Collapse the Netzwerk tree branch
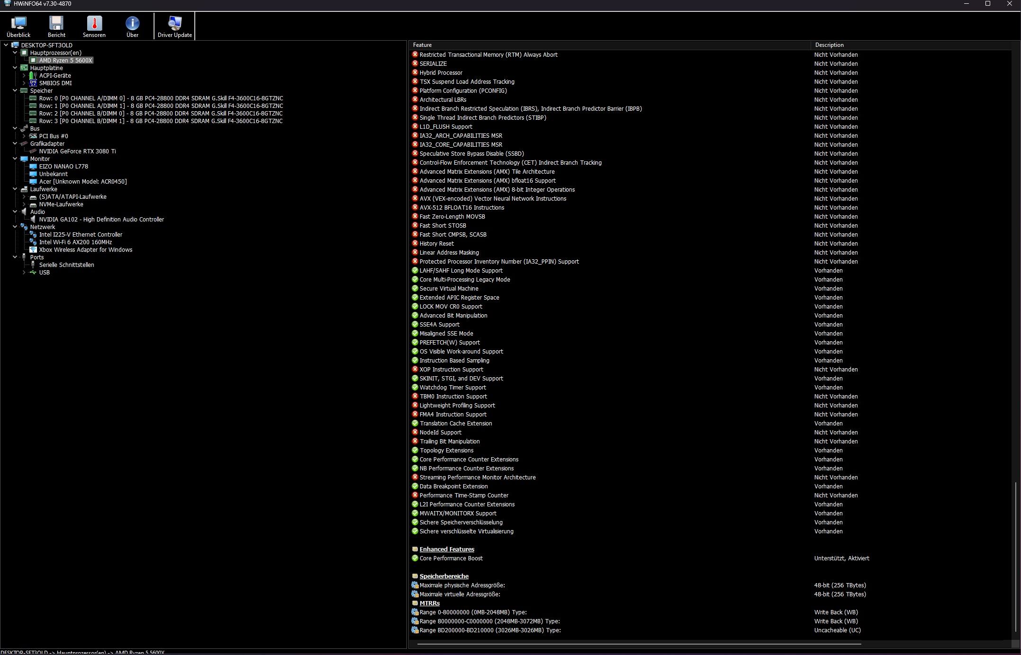Screen dimensions: 1021x655 [x=15, y=227]
